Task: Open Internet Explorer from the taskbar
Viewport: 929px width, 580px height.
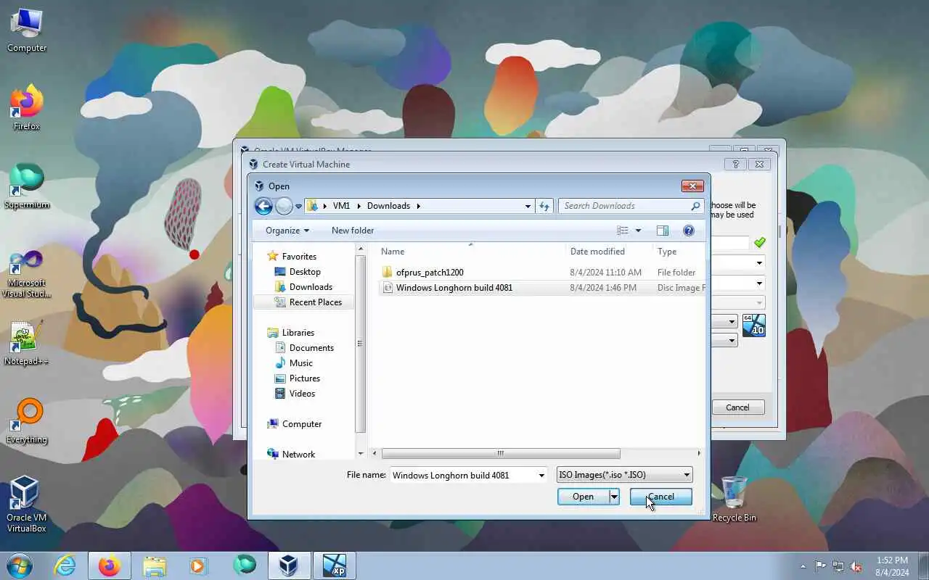Action: (x=65, y=565)
